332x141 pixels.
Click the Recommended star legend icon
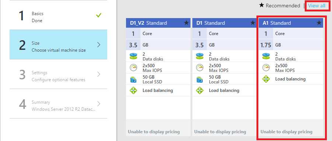262,5
